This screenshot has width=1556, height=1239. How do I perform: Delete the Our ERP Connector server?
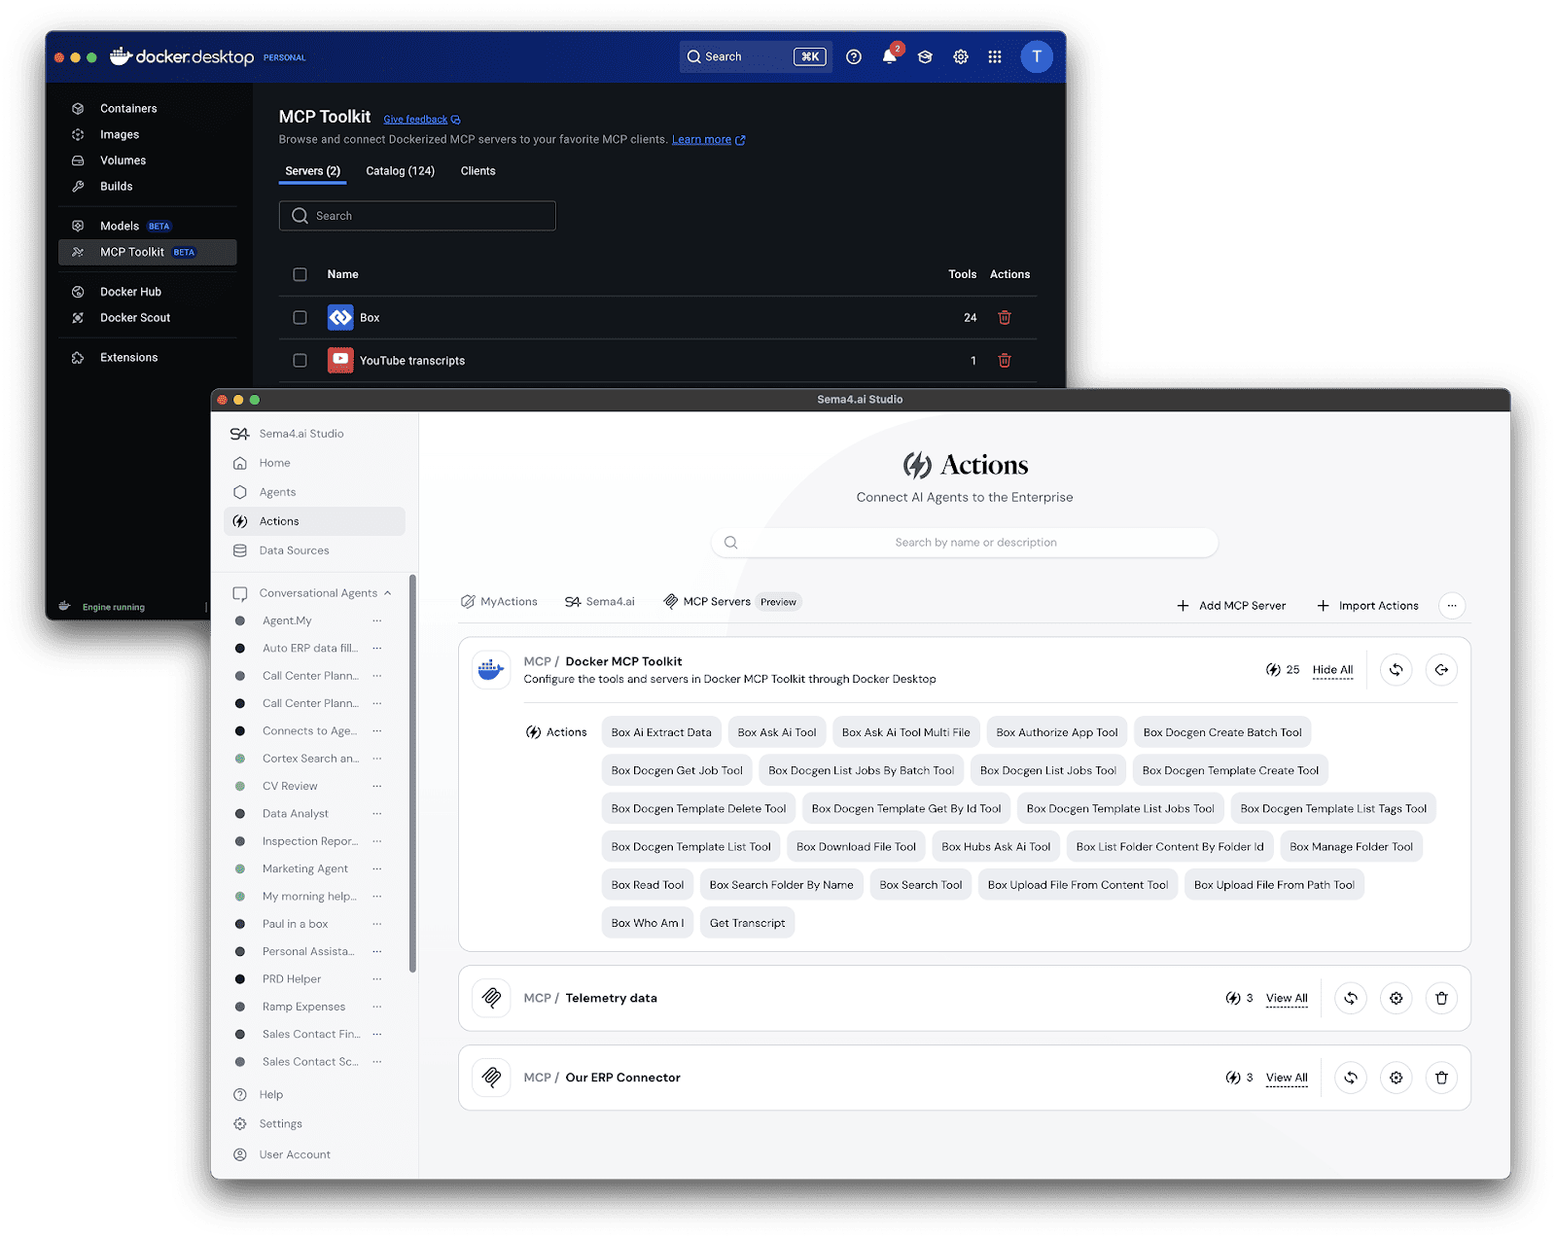[x=1441, y=1078]
